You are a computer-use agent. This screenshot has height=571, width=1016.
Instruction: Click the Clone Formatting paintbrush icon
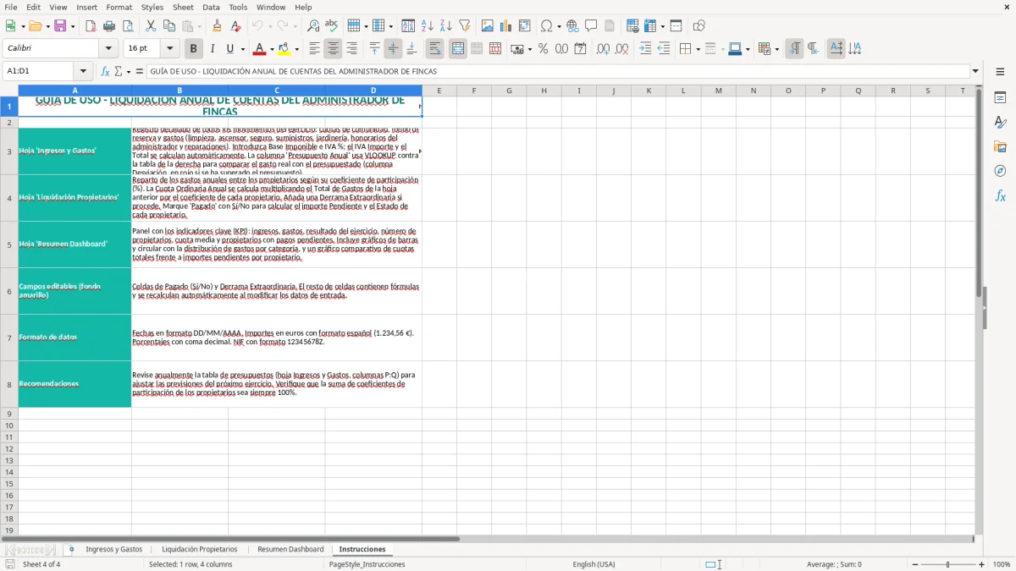[x=218, y=26]
